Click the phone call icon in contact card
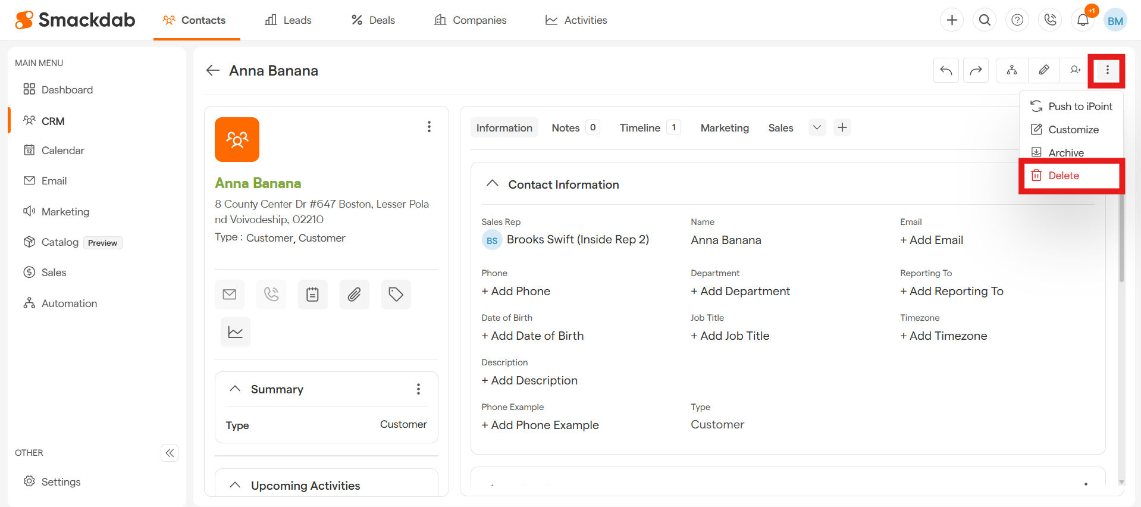Viewport: 1141px width, 507px height. 271,295
